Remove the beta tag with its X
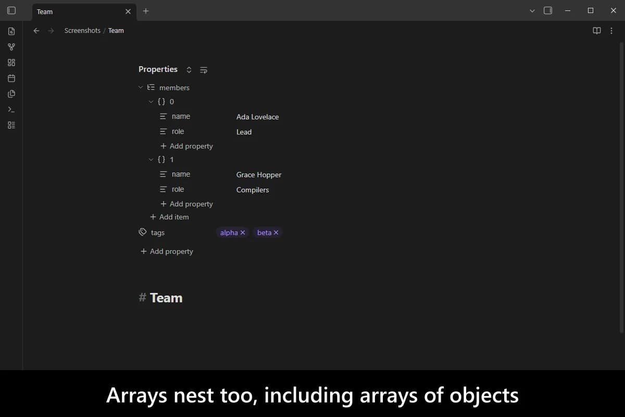Image resolution: width=625 pixels, height=417 pixels. point(276,232)
